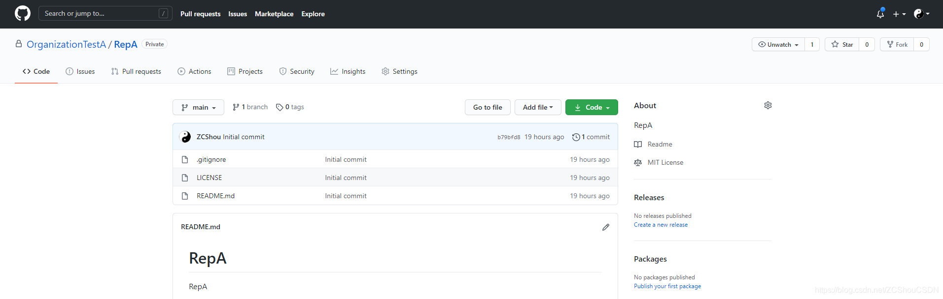The height and width of the screenshot is (299, 943).
Task: Click the ZCShou commit author avatar
Action: pos(186,137)
